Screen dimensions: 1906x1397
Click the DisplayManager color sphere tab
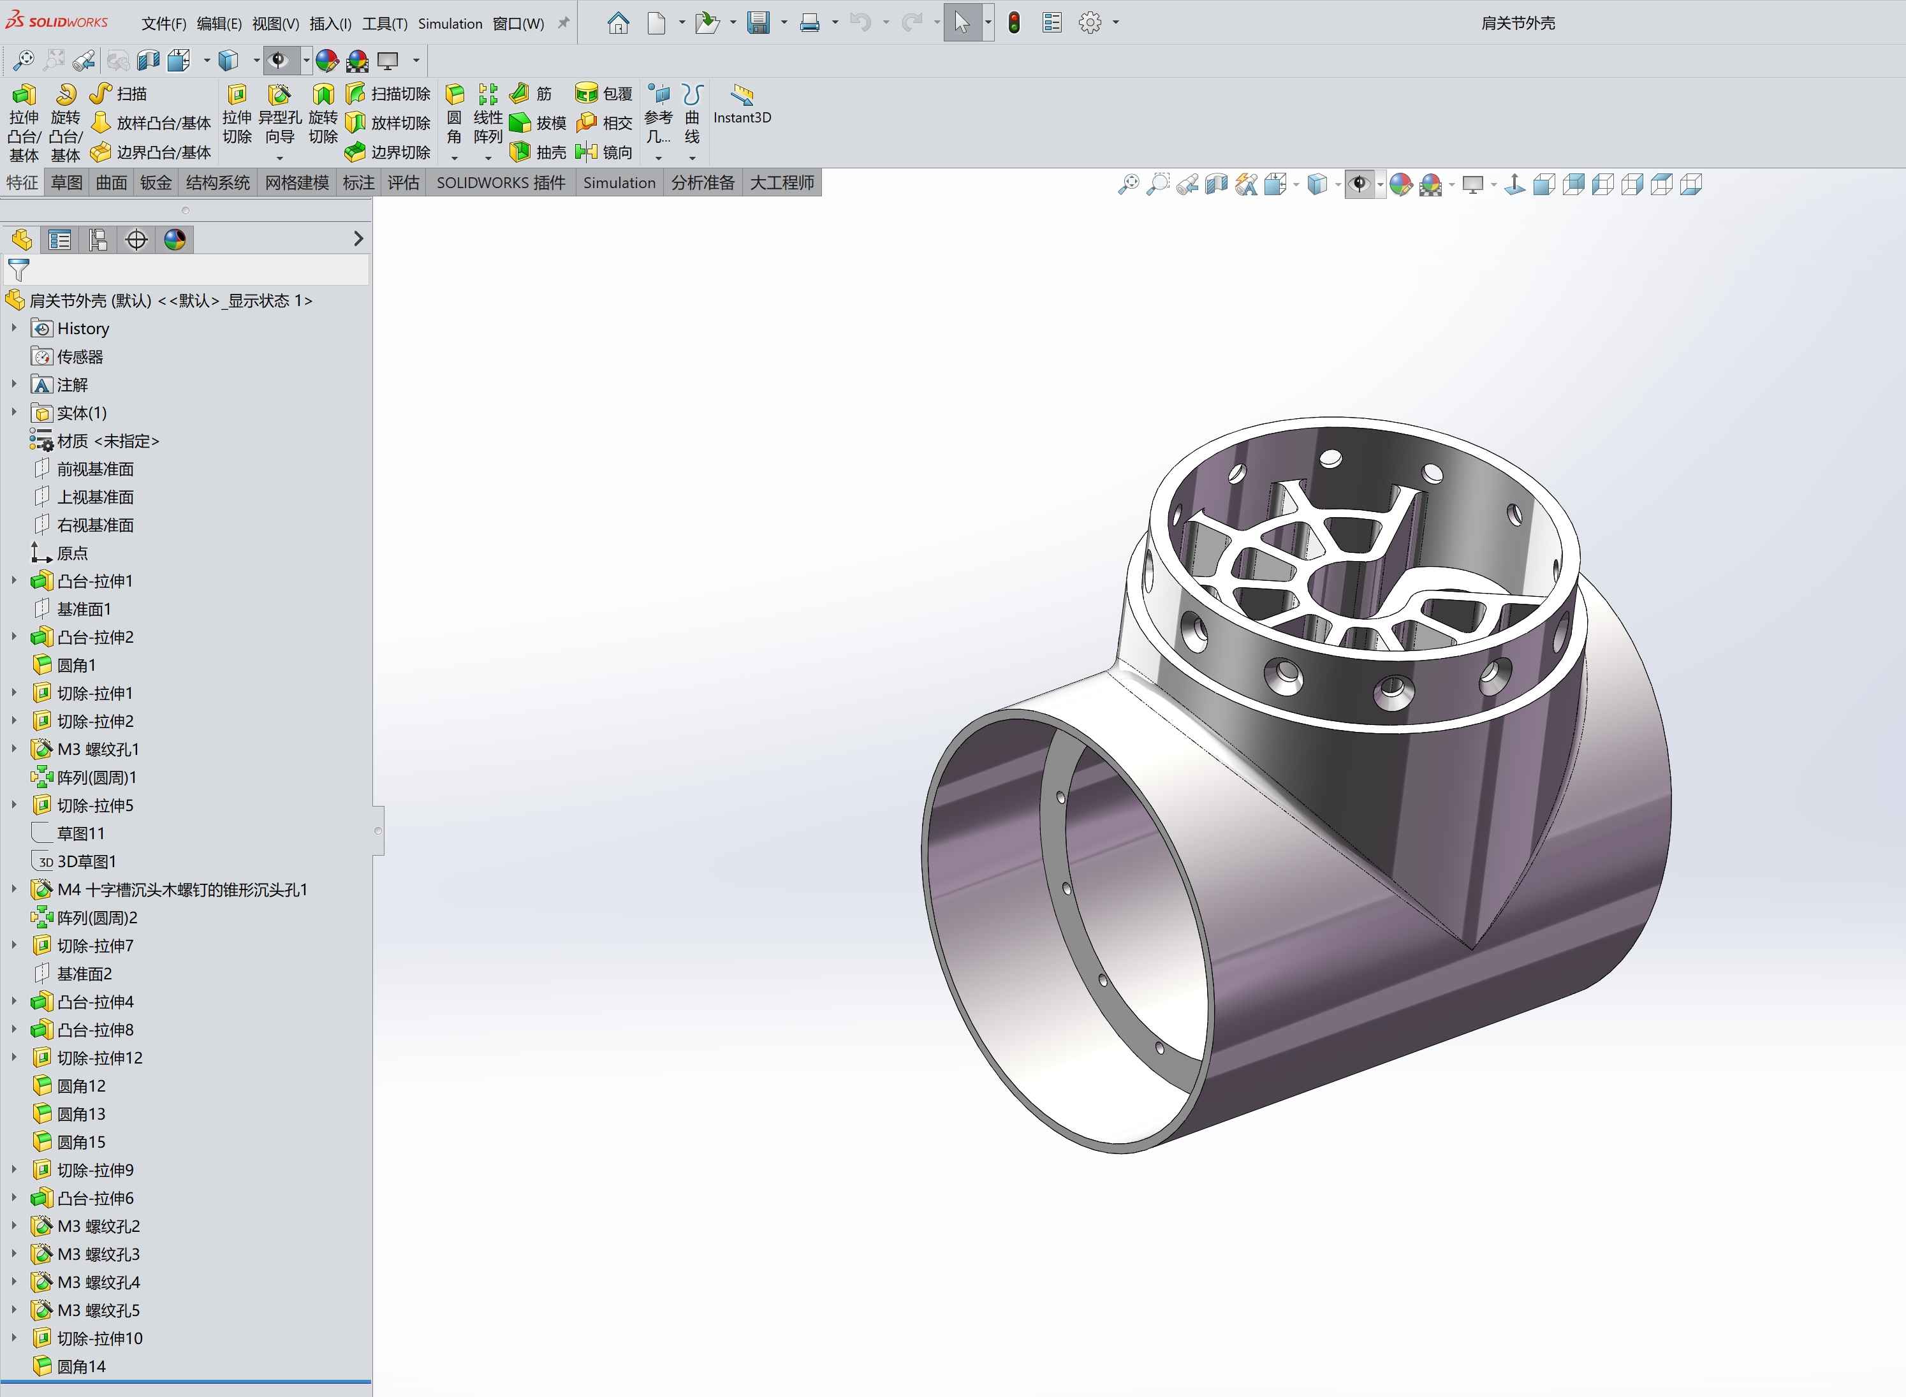[175, 240]
